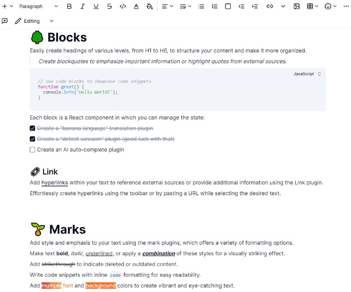This screenshot has width=351, height=292.
Task: Expand the Editing mode dropdown
Action: (34, 21)
